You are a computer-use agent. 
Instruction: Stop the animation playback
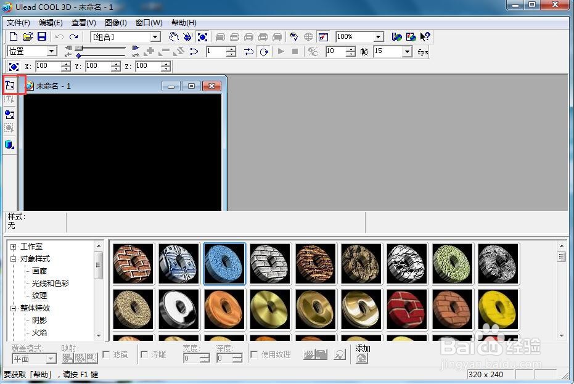295,51
